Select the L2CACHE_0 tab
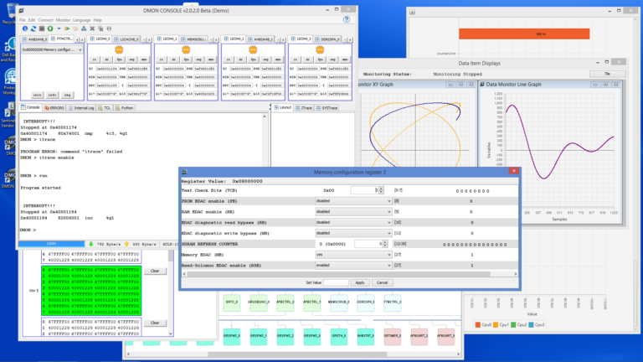643x362 pixels. tap(126, 39)
